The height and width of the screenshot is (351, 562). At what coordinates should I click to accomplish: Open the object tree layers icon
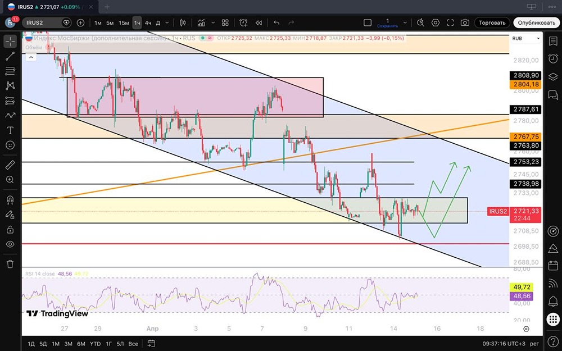point(553,76)
